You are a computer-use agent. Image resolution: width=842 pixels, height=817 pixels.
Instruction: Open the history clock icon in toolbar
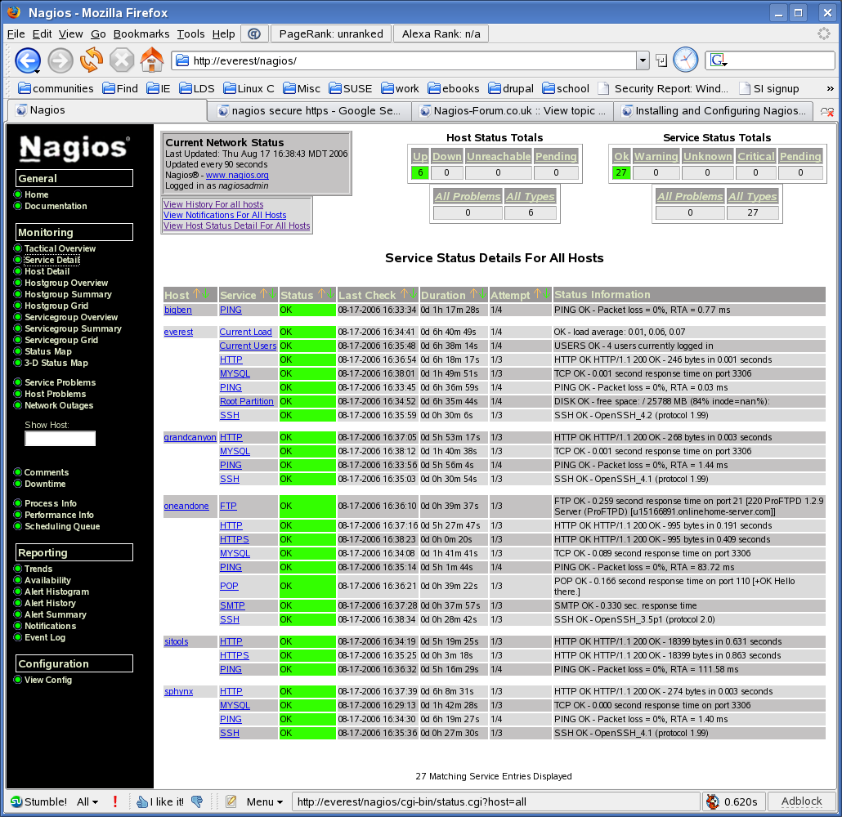686,60
